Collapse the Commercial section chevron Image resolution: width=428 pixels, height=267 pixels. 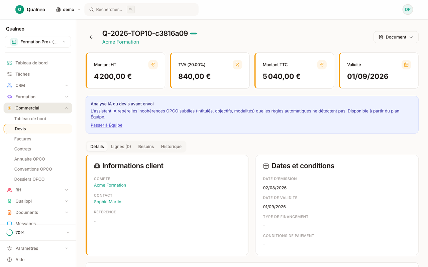click(x=67, y=108)
